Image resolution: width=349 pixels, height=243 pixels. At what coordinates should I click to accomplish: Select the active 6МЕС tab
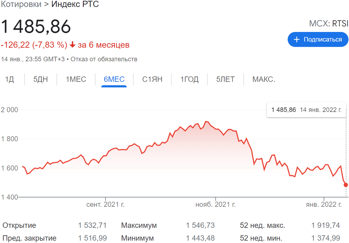(x=114, y=79)
